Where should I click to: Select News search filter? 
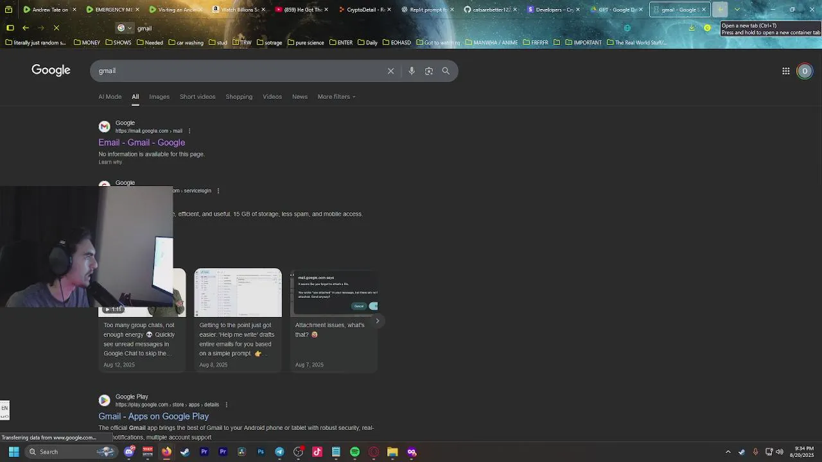pos(300,97)
